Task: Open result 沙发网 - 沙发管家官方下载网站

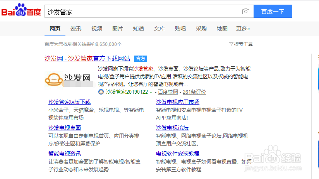Action: tap(87, 59)
